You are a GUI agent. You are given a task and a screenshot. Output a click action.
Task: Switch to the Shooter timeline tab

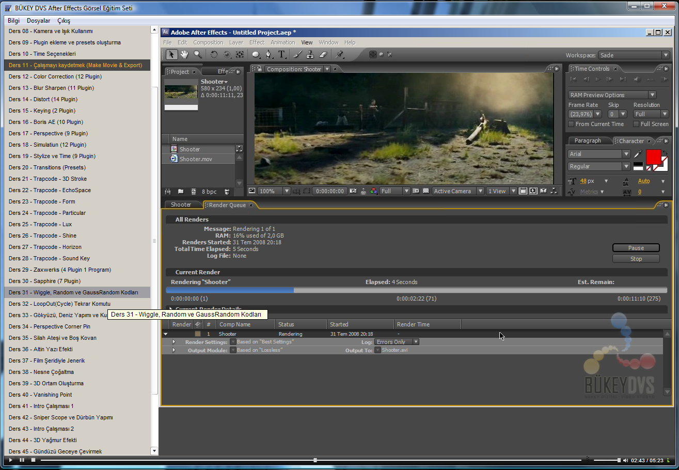(181, 205)
